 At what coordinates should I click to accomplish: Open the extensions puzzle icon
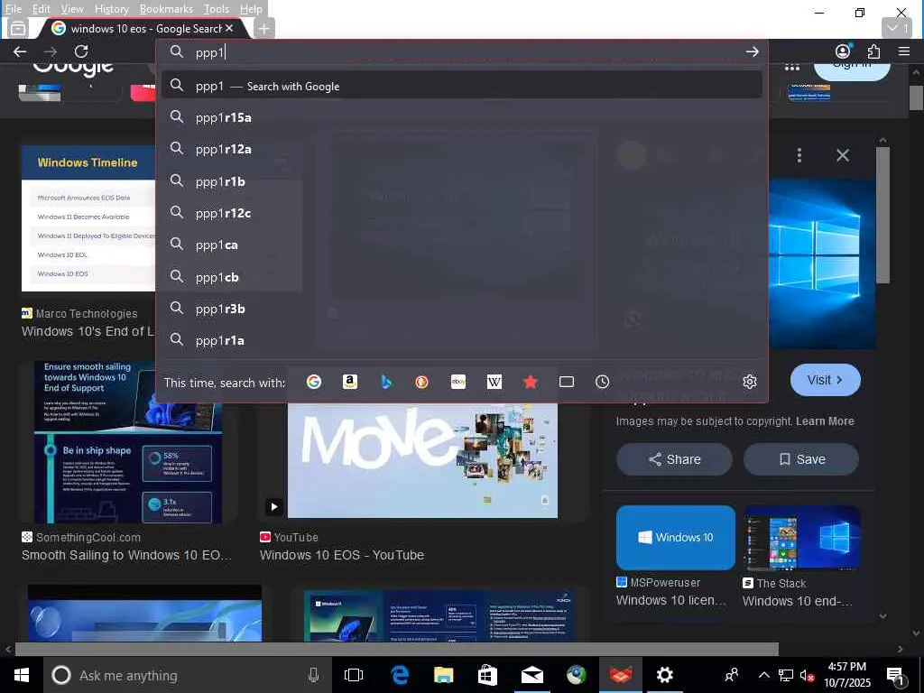coord(873,51)
